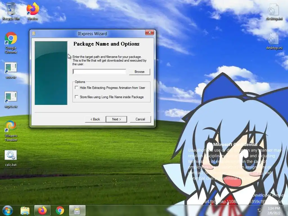Open the Recycle Bin desktop icon
This screenshot has height=216, width=288.
pos(11,11)
